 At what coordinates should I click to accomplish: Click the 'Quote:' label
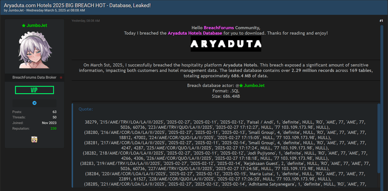[x=85, y=109]
